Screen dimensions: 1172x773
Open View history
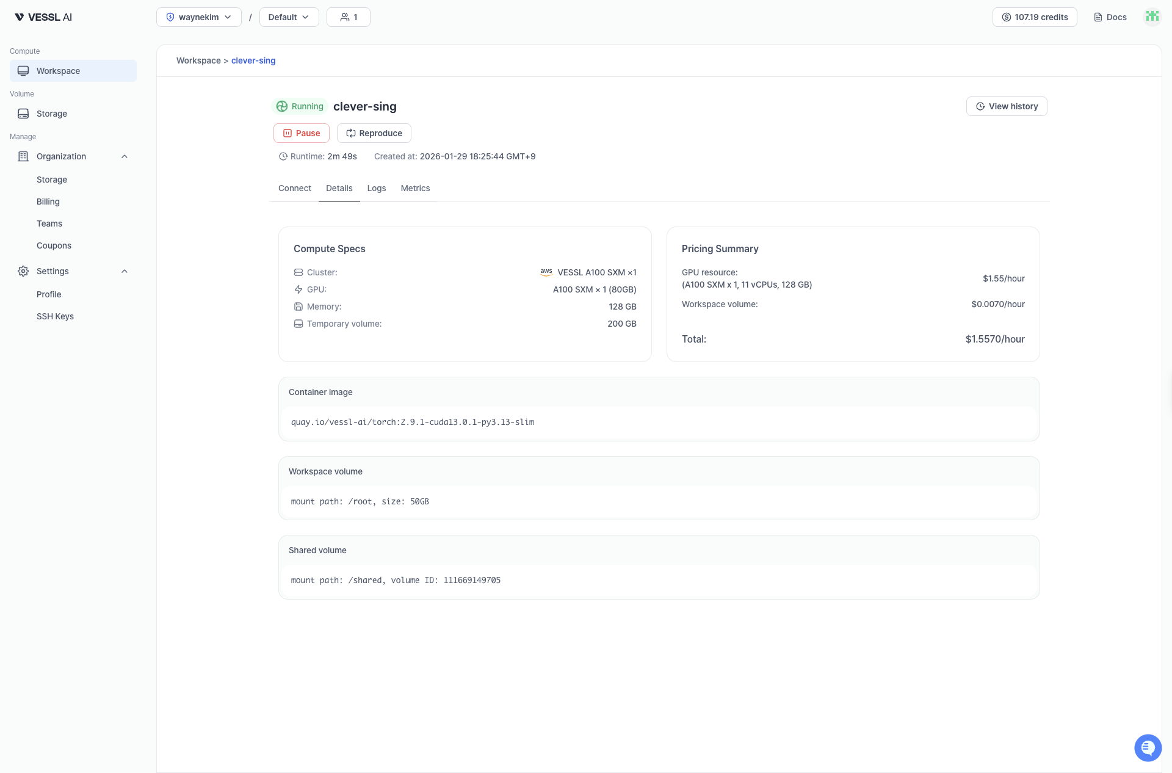coord(1006,106)
